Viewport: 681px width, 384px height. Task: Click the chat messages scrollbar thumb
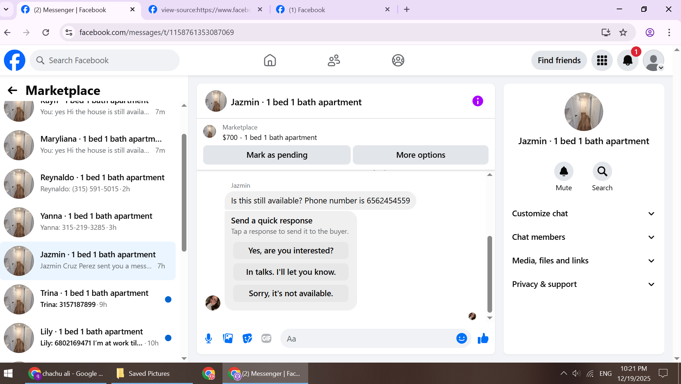click(490, 274)
